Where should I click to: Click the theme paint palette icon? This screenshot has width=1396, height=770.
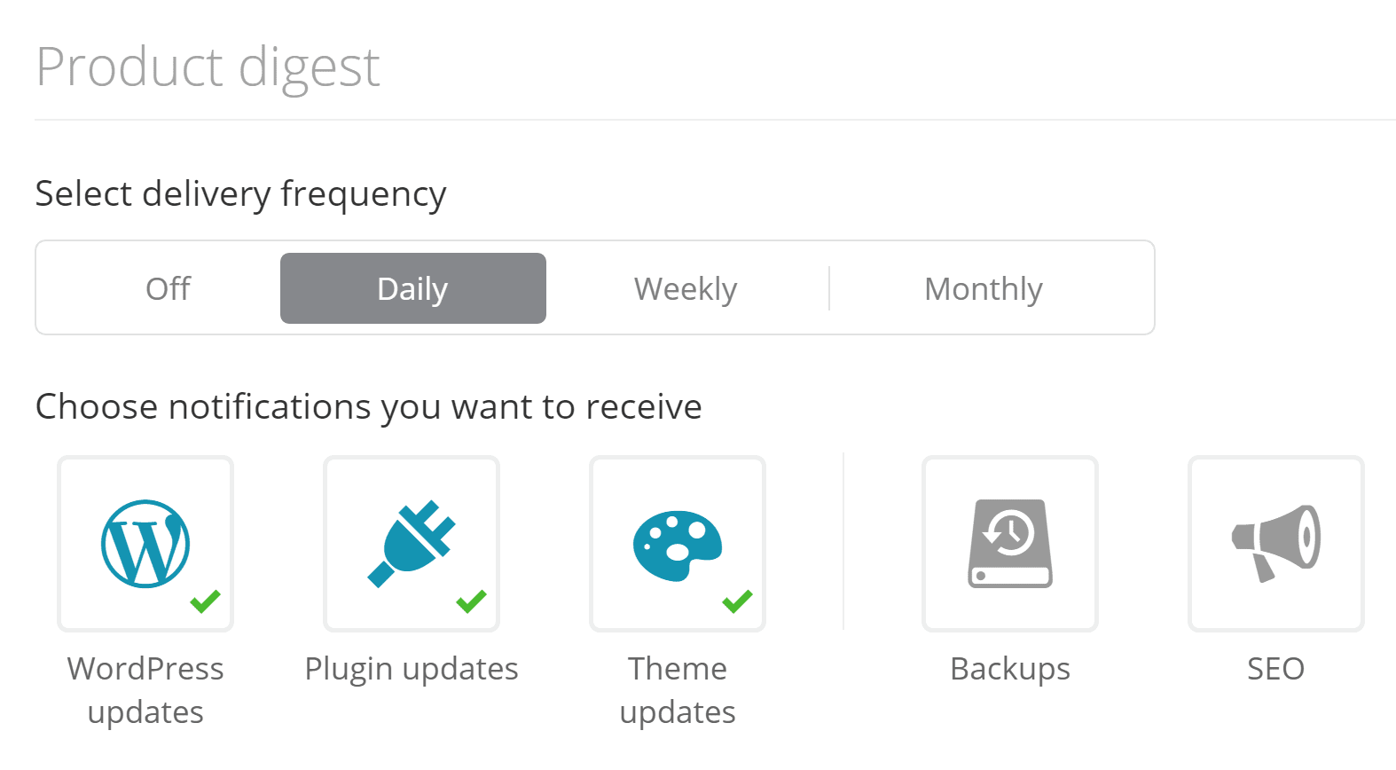pos(677,545)
